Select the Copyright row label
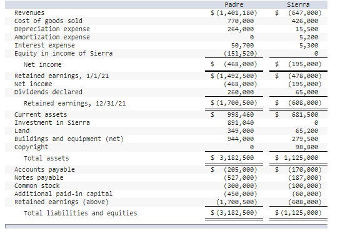Screen dimensions: 345x236 pos(31,147)
